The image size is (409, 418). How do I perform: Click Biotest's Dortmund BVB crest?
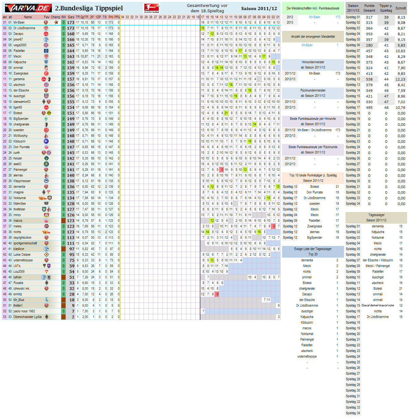(49, 113)
